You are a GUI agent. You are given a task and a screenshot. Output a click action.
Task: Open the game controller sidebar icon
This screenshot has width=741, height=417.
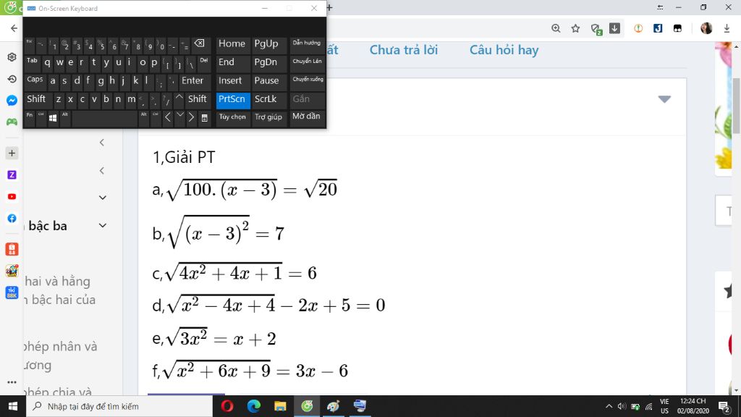(12, 122)
